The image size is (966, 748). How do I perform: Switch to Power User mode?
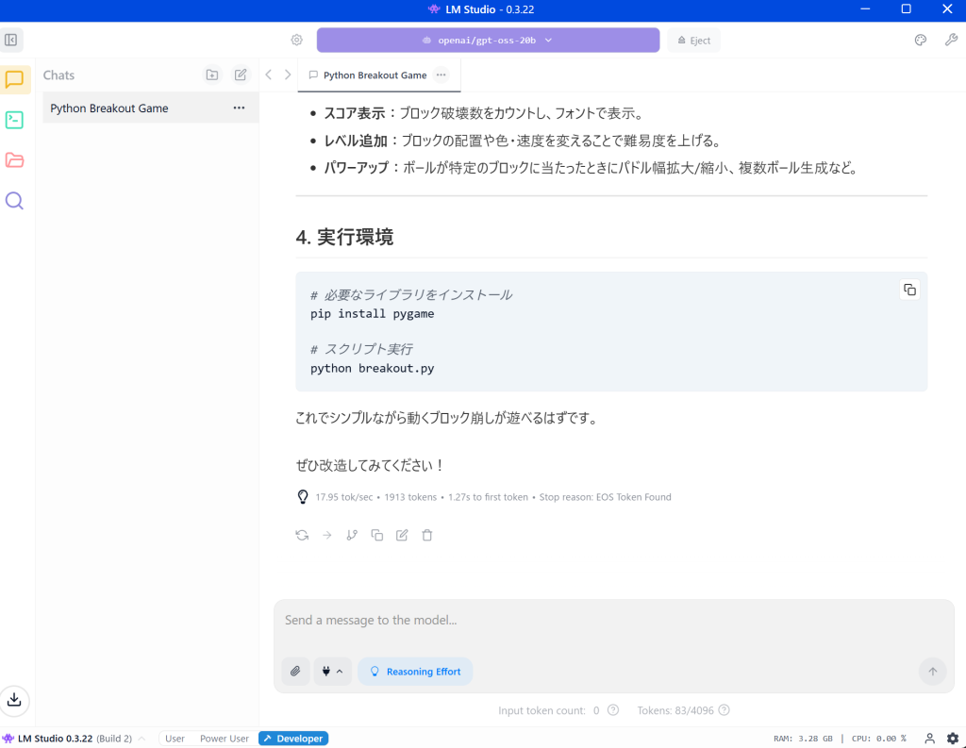point(224,739)
